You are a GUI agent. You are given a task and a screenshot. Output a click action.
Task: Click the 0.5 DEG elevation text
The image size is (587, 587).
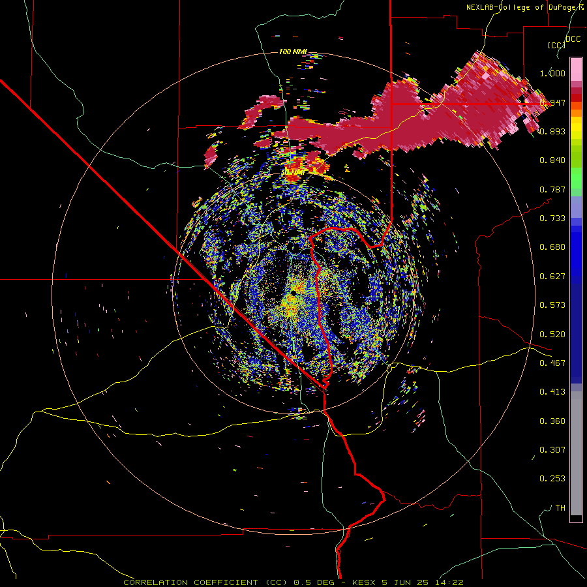[315, 582]
